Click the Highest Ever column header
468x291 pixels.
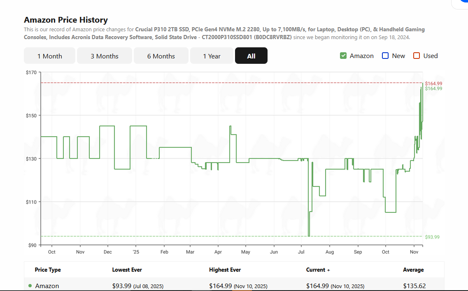[225, 270]
